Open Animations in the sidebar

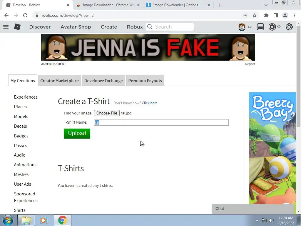click(25, 165)
